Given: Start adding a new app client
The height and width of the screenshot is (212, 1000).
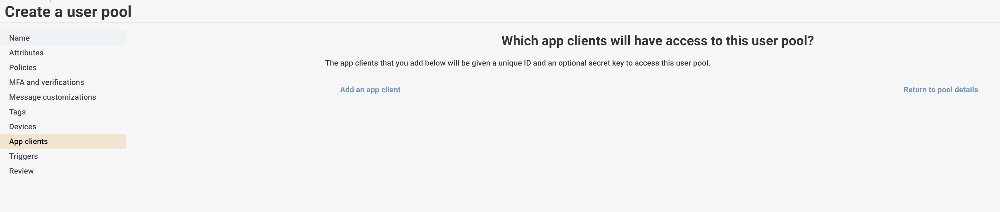Looking at the screenshot, I should tap(370, 90).
